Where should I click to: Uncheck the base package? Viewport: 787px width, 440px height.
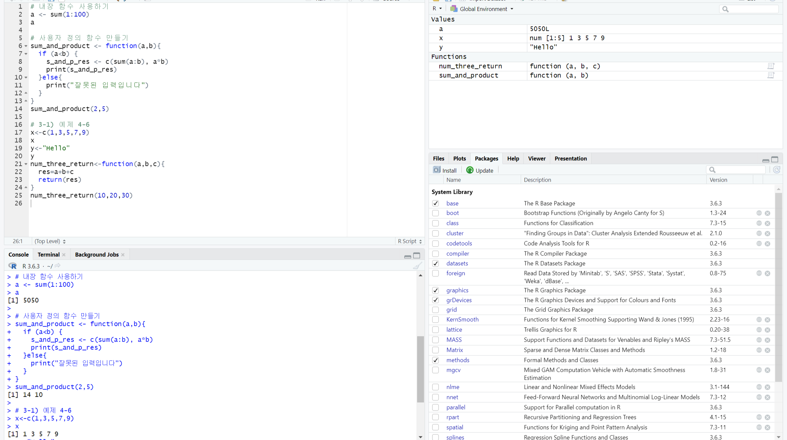click(435, 203)
